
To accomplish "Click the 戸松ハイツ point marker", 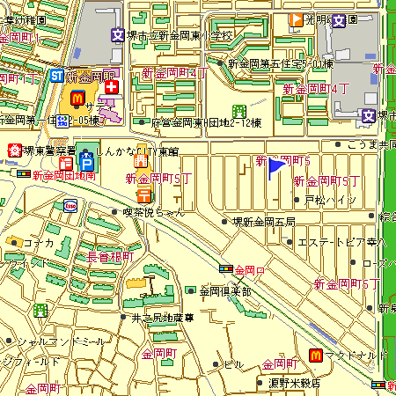I will click(297, 200).
